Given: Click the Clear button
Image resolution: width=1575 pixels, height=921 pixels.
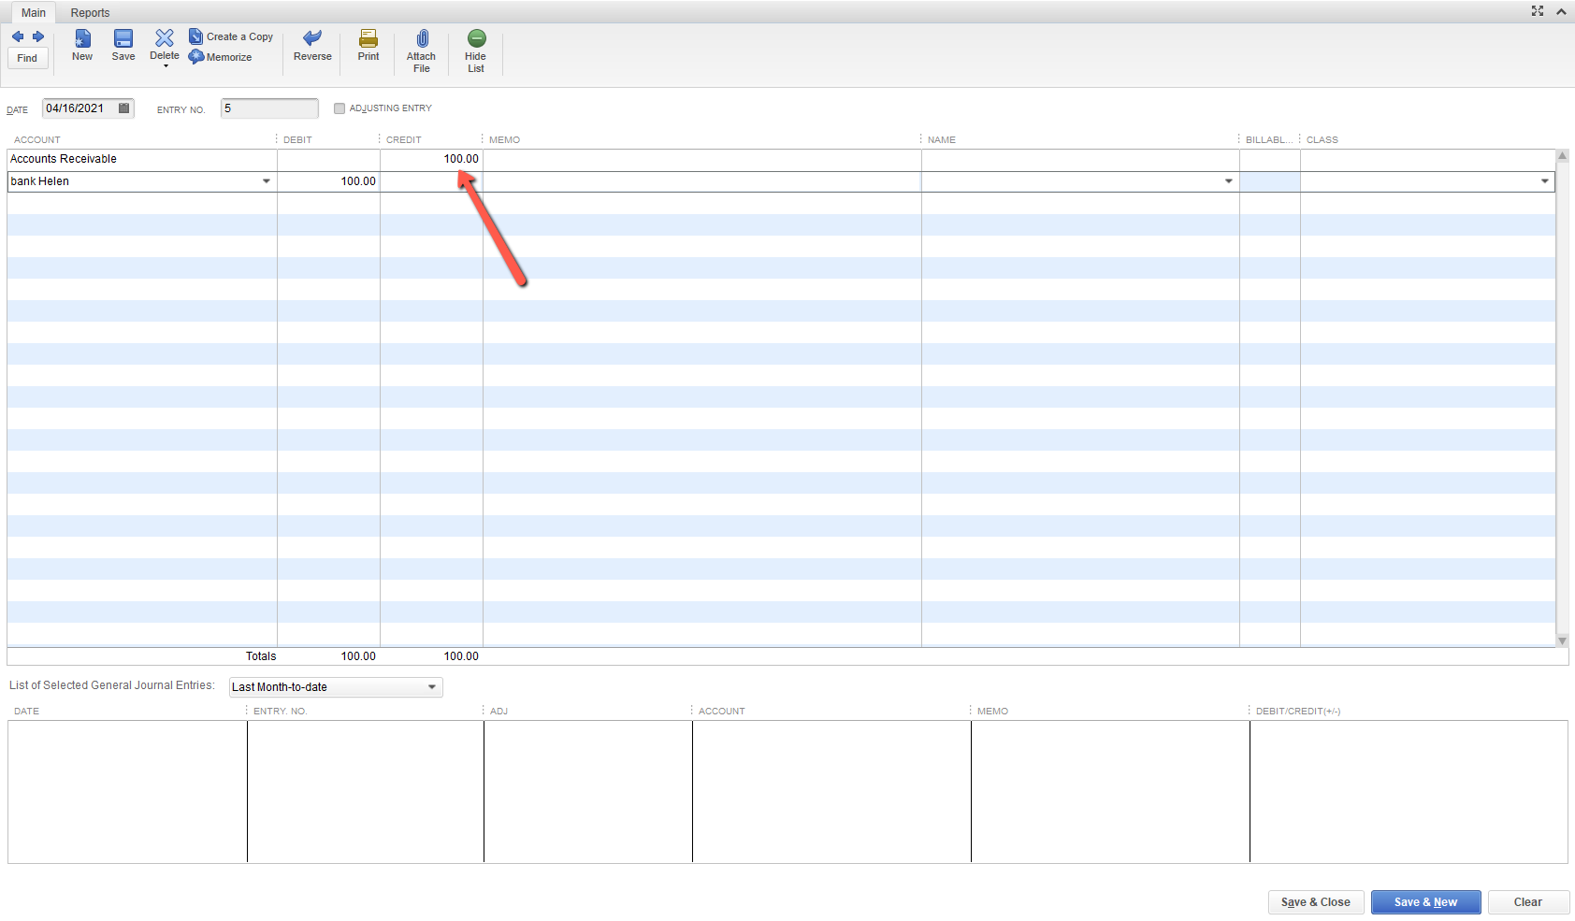Looking at the screenshot, I should tap(1528, 902).
